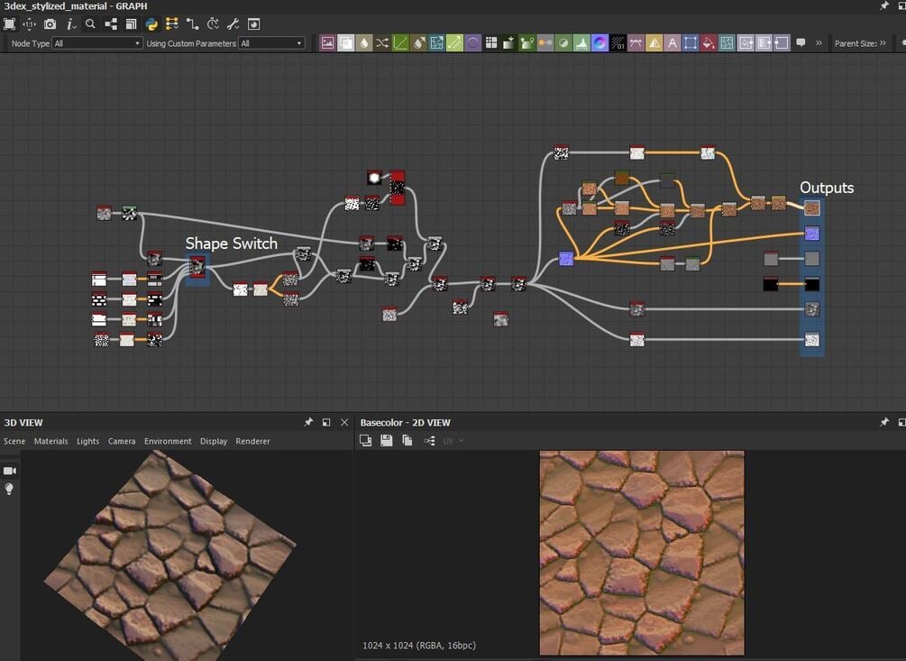Select the basecolor output node under Outputs
This screenshot has width=906, height=661.
click(x=812, y=207)
